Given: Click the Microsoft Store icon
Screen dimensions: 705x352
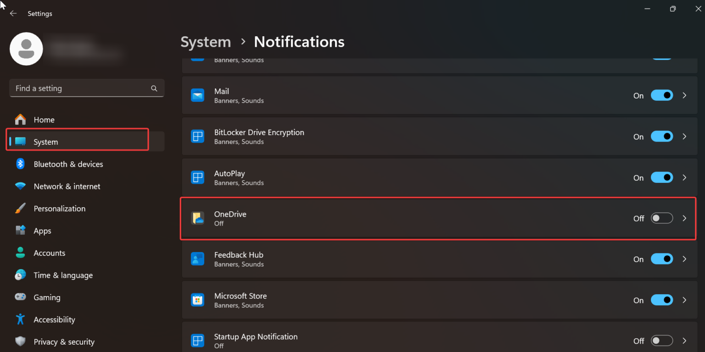Looking at the screenshot, I should (x=197, y=300).
